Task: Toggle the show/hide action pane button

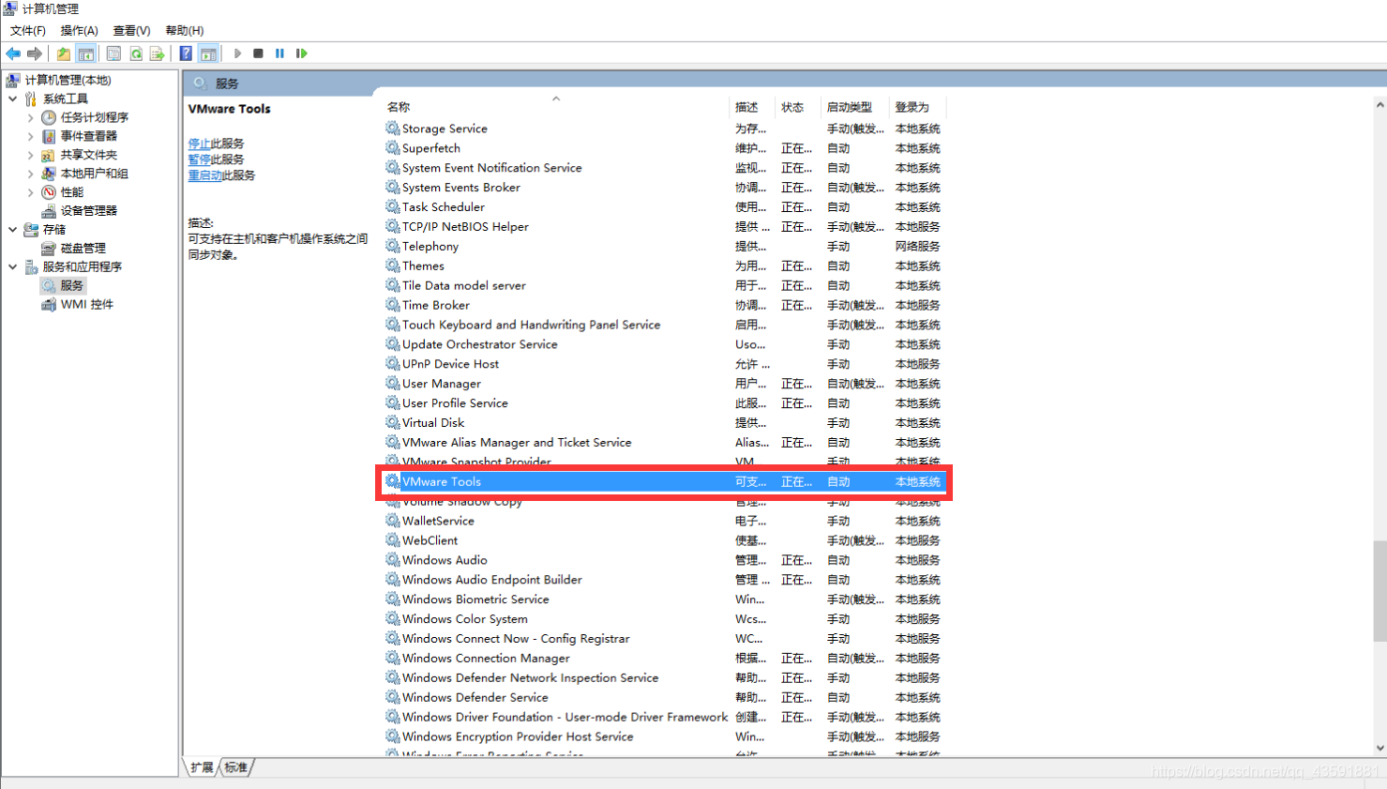Action: tap(208, 53)
